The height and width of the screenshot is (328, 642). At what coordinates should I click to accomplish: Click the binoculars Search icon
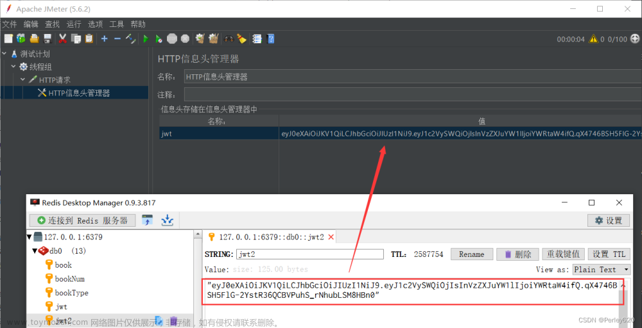(229, 39)
